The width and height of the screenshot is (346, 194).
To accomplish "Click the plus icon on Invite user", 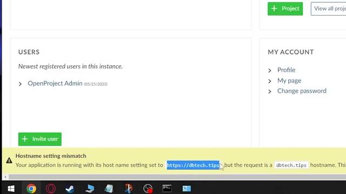I will pyautogui.click(x=25, y=139).
